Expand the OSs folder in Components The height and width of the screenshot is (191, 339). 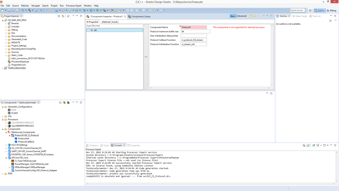[3, 116]
